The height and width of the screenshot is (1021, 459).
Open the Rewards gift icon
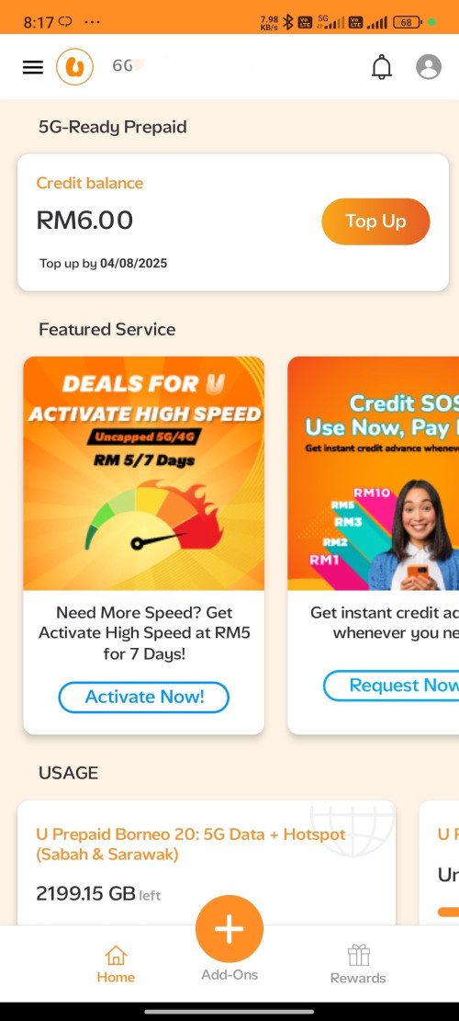coord(358,955)
